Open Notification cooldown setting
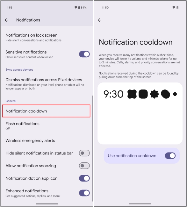 [x=46, y=111]
